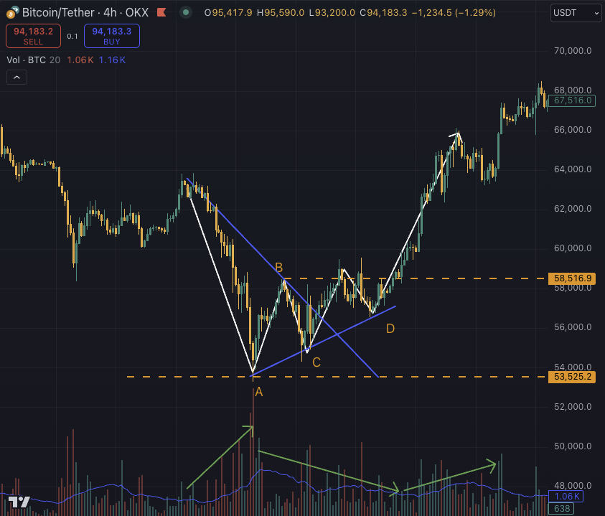Select the 53,525.2 horizontal line price label

pyautogui.click(x=572, y=377)
